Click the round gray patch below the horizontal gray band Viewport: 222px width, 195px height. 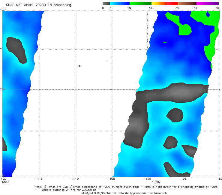coord(175,115)
